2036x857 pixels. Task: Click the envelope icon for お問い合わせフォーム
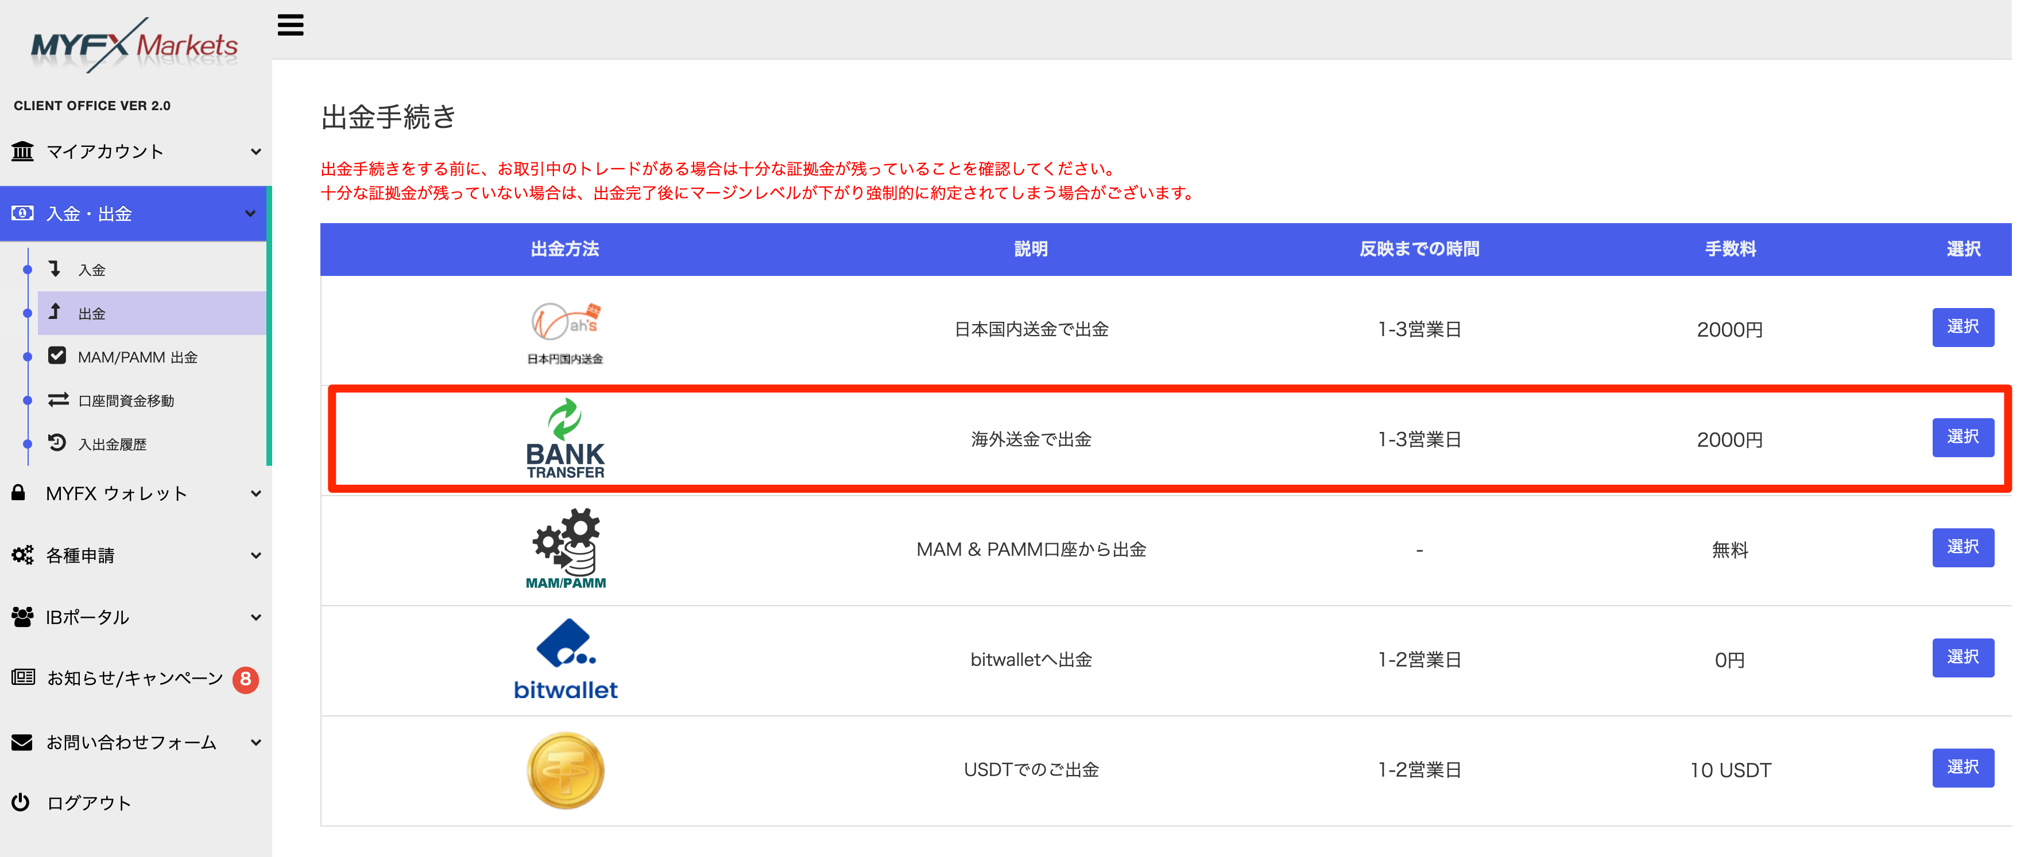[x=22, y=742]
